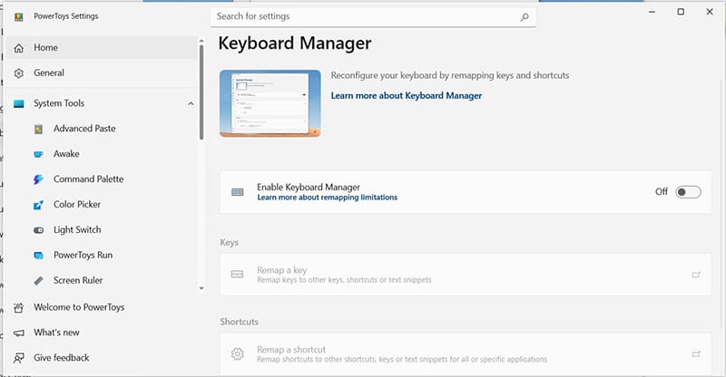Click the Color Picker eyedropper icon
The width and height of the screenshot is (726, 377).
click(x=38, y=205)
